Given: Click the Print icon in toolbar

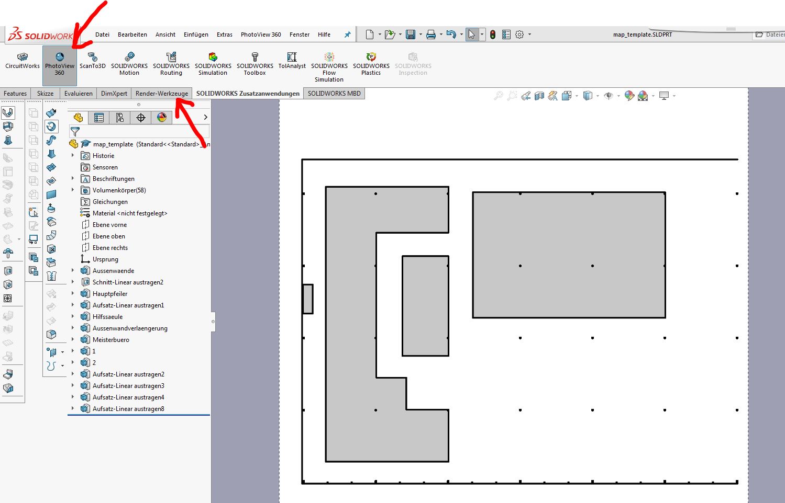Looking at the screenshot, I should pyautogui.click(x=430, y=35).
